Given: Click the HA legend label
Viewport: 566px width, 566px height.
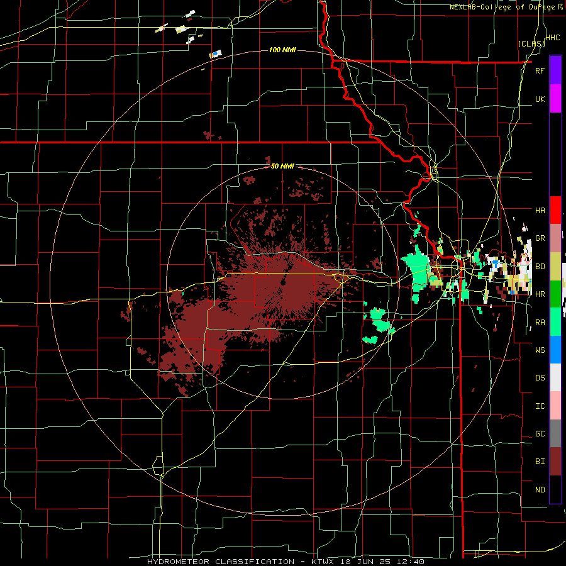Looking at the screenshot, I should pyautogui.click(x=540, y=210).
